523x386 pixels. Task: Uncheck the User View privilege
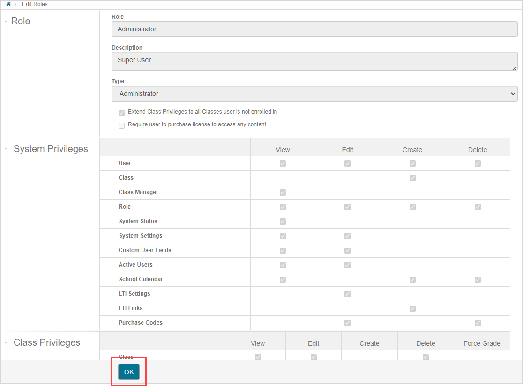coord(283,163)
